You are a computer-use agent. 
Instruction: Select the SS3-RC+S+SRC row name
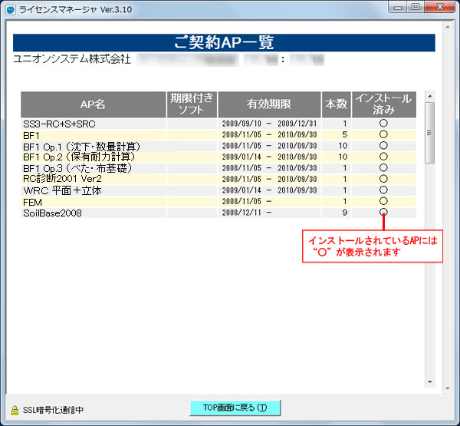coord(59,124)
